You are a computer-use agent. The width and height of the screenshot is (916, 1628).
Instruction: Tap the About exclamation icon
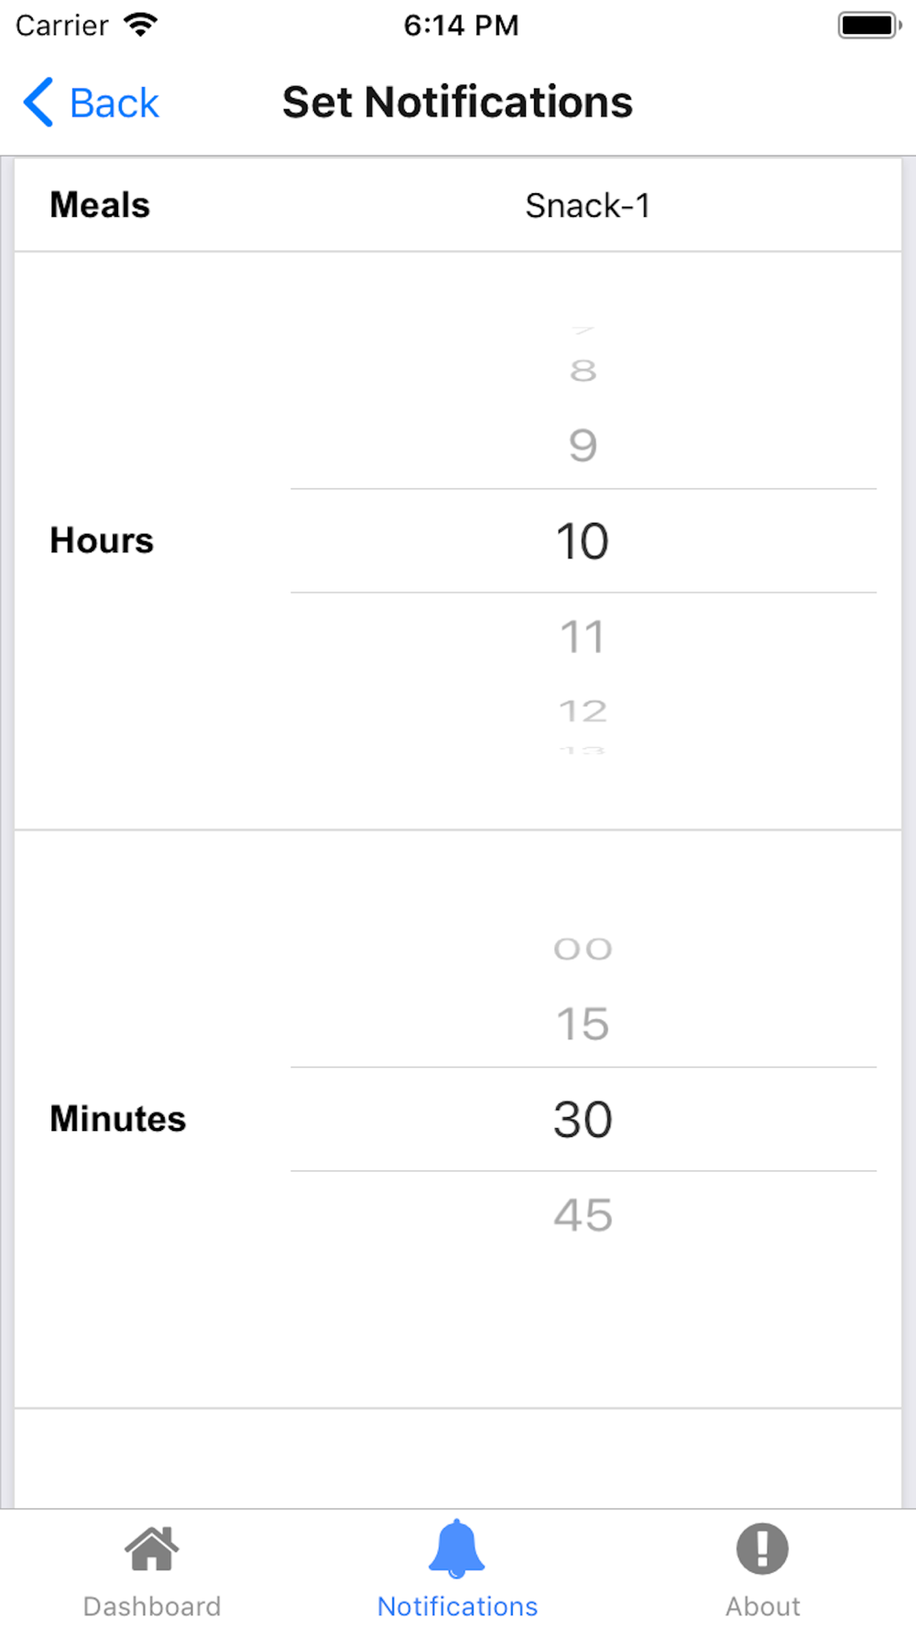762,1548
